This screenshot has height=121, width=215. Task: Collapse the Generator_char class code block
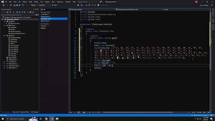tap(81, 31)
